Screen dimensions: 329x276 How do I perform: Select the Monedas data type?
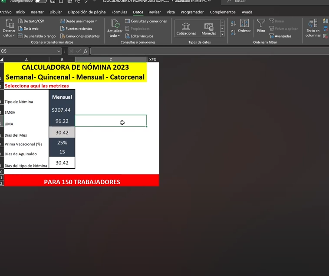pos(209,29)
